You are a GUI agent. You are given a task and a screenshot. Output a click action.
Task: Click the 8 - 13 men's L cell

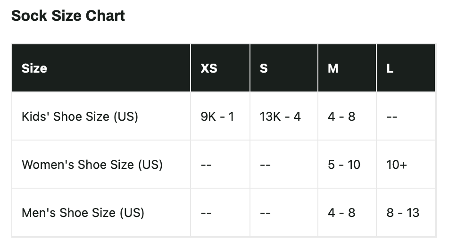tap(406, 212)
